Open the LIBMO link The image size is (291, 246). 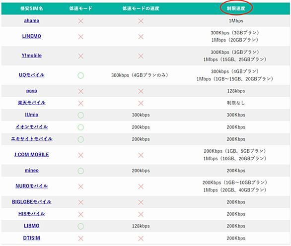32,226
